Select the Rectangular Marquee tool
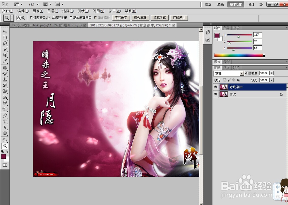 tap(5, 38)
